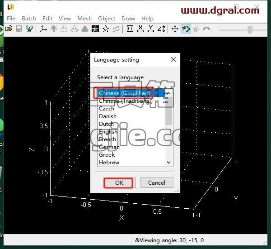This screenshot has width=271, height=249.
Task: Select Chinese (Traditional) in language list
Action: (x=131, y=101)
